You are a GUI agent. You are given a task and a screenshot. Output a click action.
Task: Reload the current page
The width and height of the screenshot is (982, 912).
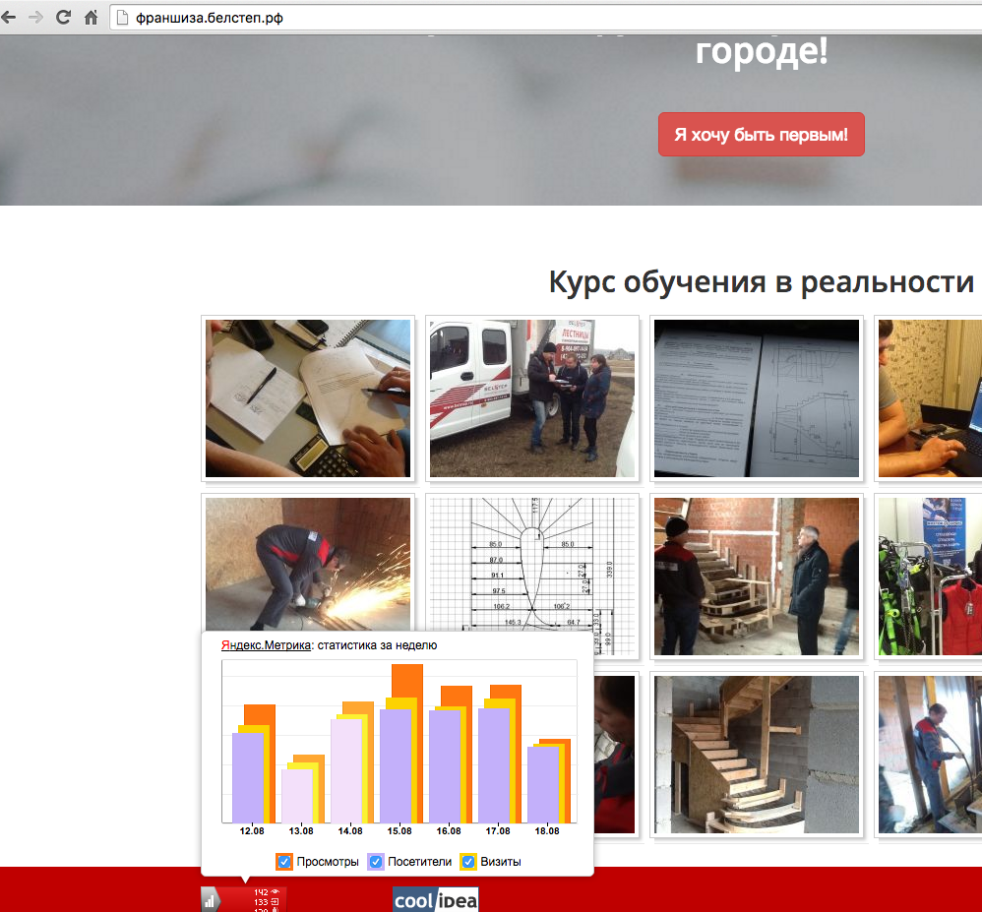pyautogui.click(x=63, y=18)
